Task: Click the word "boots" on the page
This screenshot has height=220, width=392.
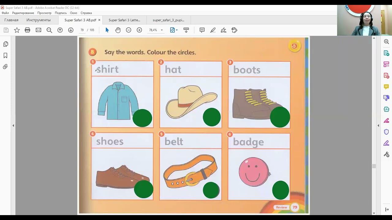Action: click(x=247, y=70)
